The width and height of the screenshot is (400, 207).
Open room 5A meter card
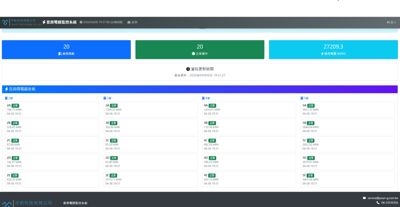(348, 109)
